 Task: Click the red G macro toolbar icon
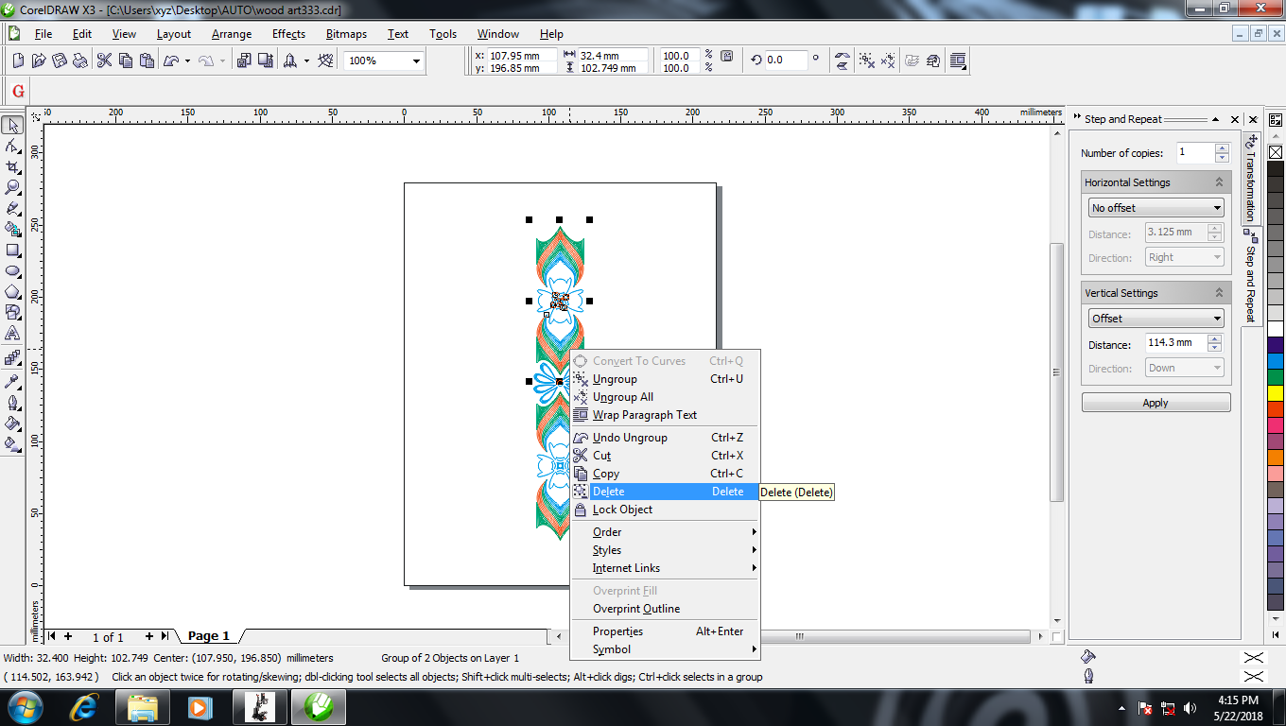(18, 92)
